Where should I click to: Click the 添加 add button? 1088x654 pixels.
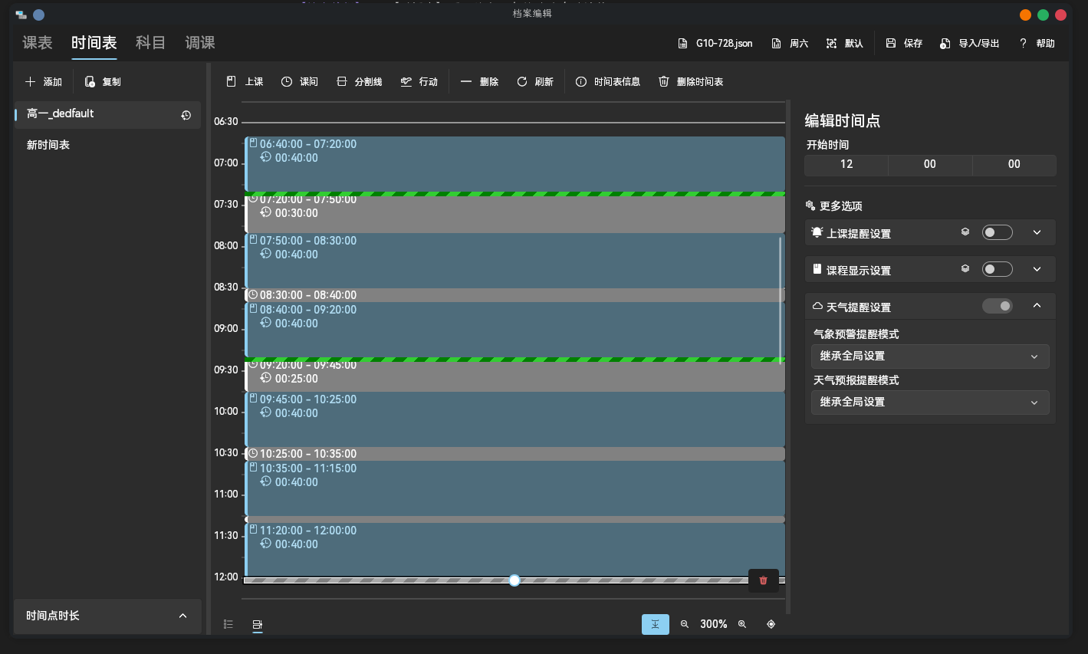[44, 81]
